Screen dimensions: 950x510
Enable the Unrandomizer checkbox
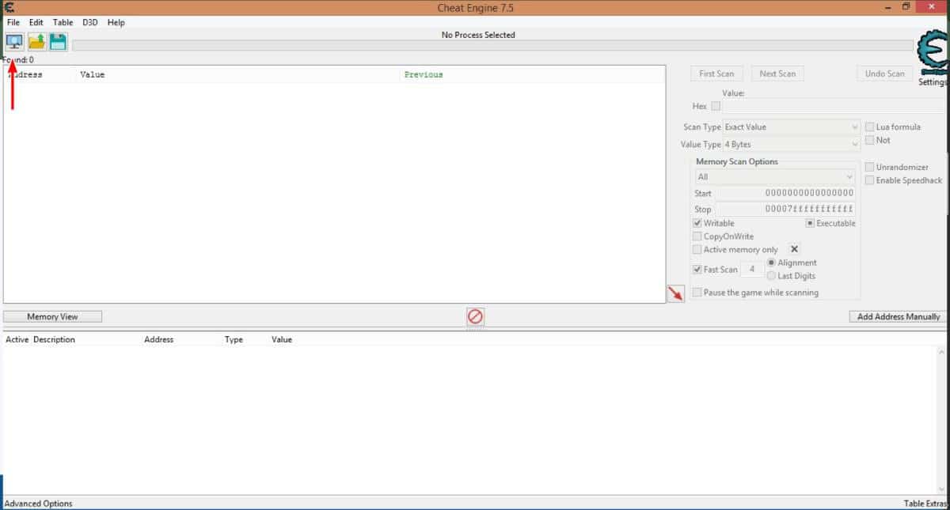click(x=870, y=167)
